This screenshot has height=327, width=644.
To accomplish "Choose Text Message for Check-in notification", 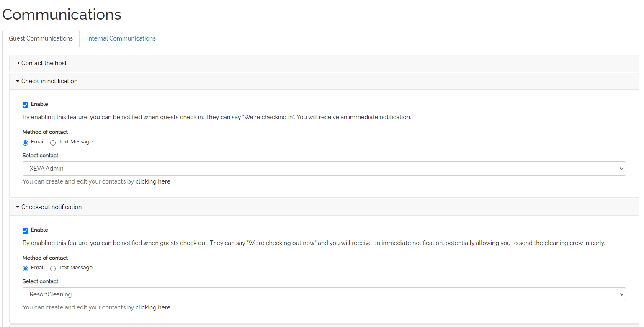I will click(53, 143).
